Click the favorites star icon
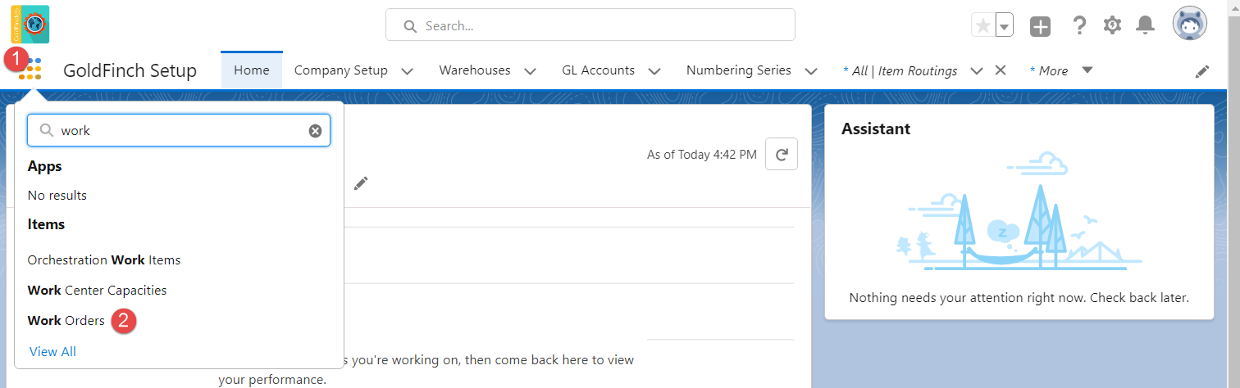Image resolution: width=1240 pixels, height=388 pixels. [983, 25]
